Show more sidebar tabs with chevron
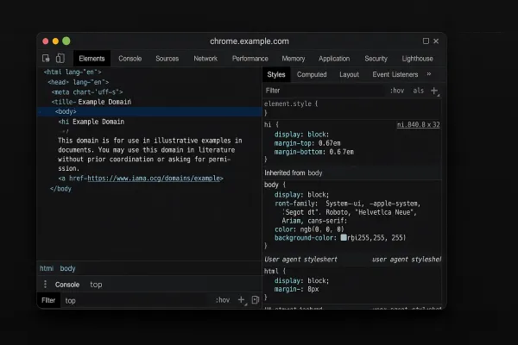Viewport: 518px width, 345px height. click(x=429, y=74)
